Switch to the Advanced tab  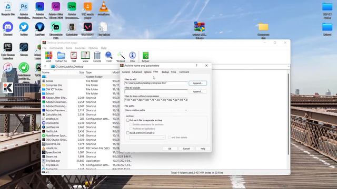click(137, 72)
